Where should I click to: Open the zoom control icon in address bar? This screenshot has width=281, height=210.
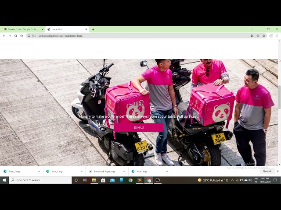258,36
